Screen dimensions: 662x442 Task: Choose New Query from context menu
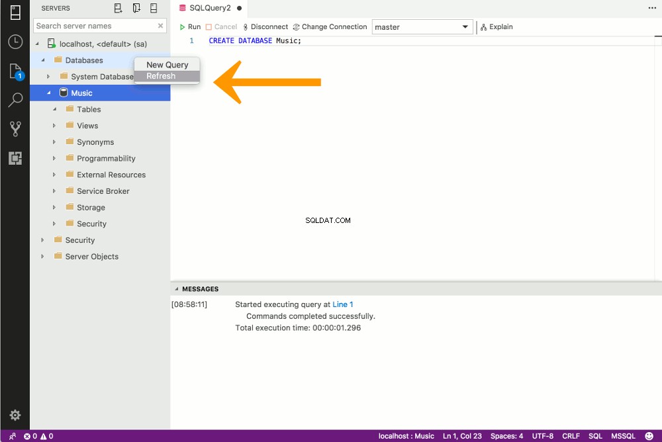click(x=167, y=65)
